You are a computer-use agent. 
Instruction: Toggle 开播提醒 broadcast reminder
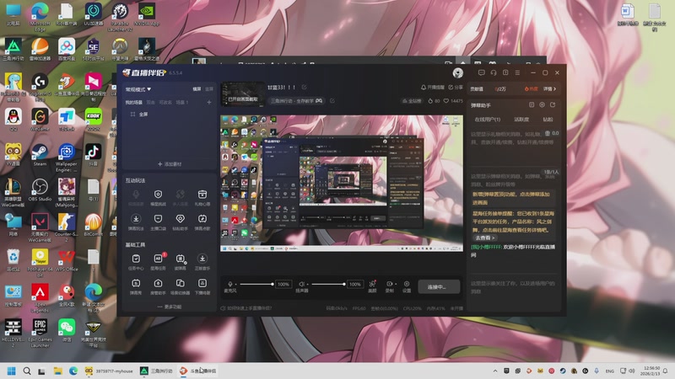tap(432, 88)
